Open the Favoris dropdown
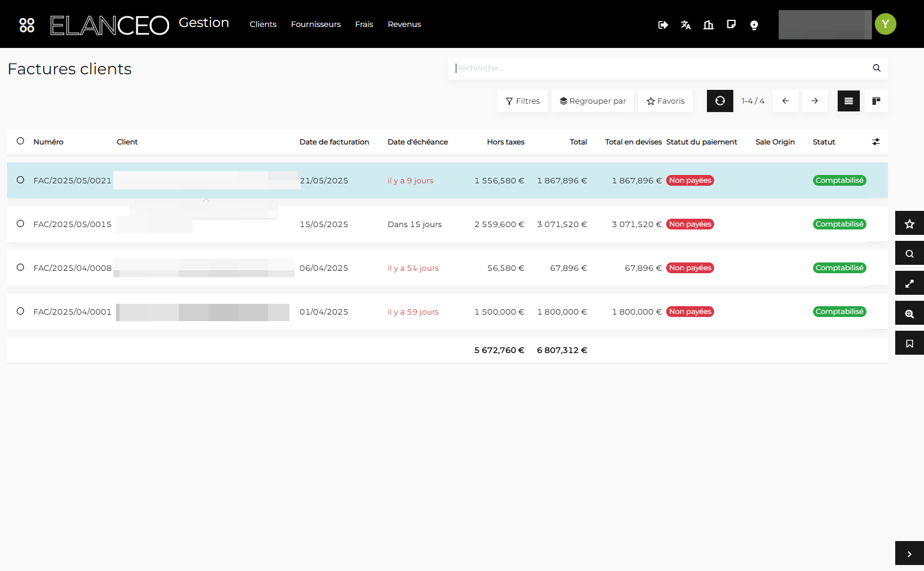924x571 pixels. coord(666,101)
